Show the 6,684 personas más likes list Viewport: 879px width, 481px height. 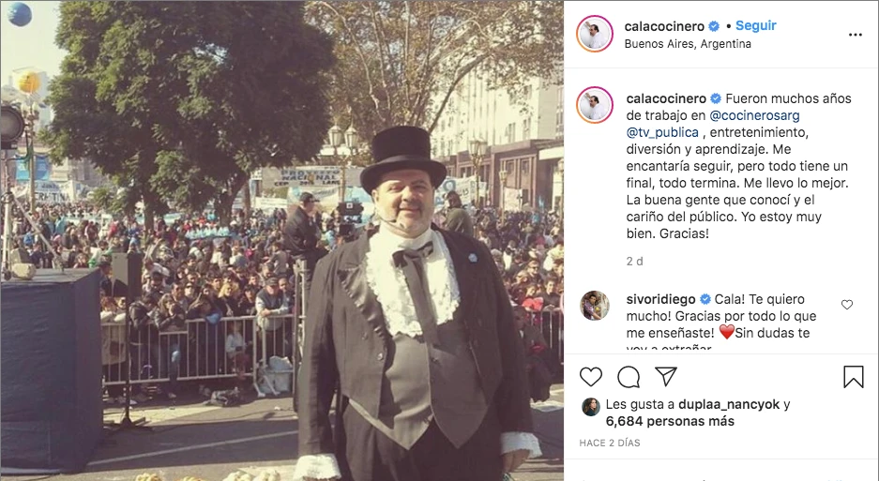(670, 421)
